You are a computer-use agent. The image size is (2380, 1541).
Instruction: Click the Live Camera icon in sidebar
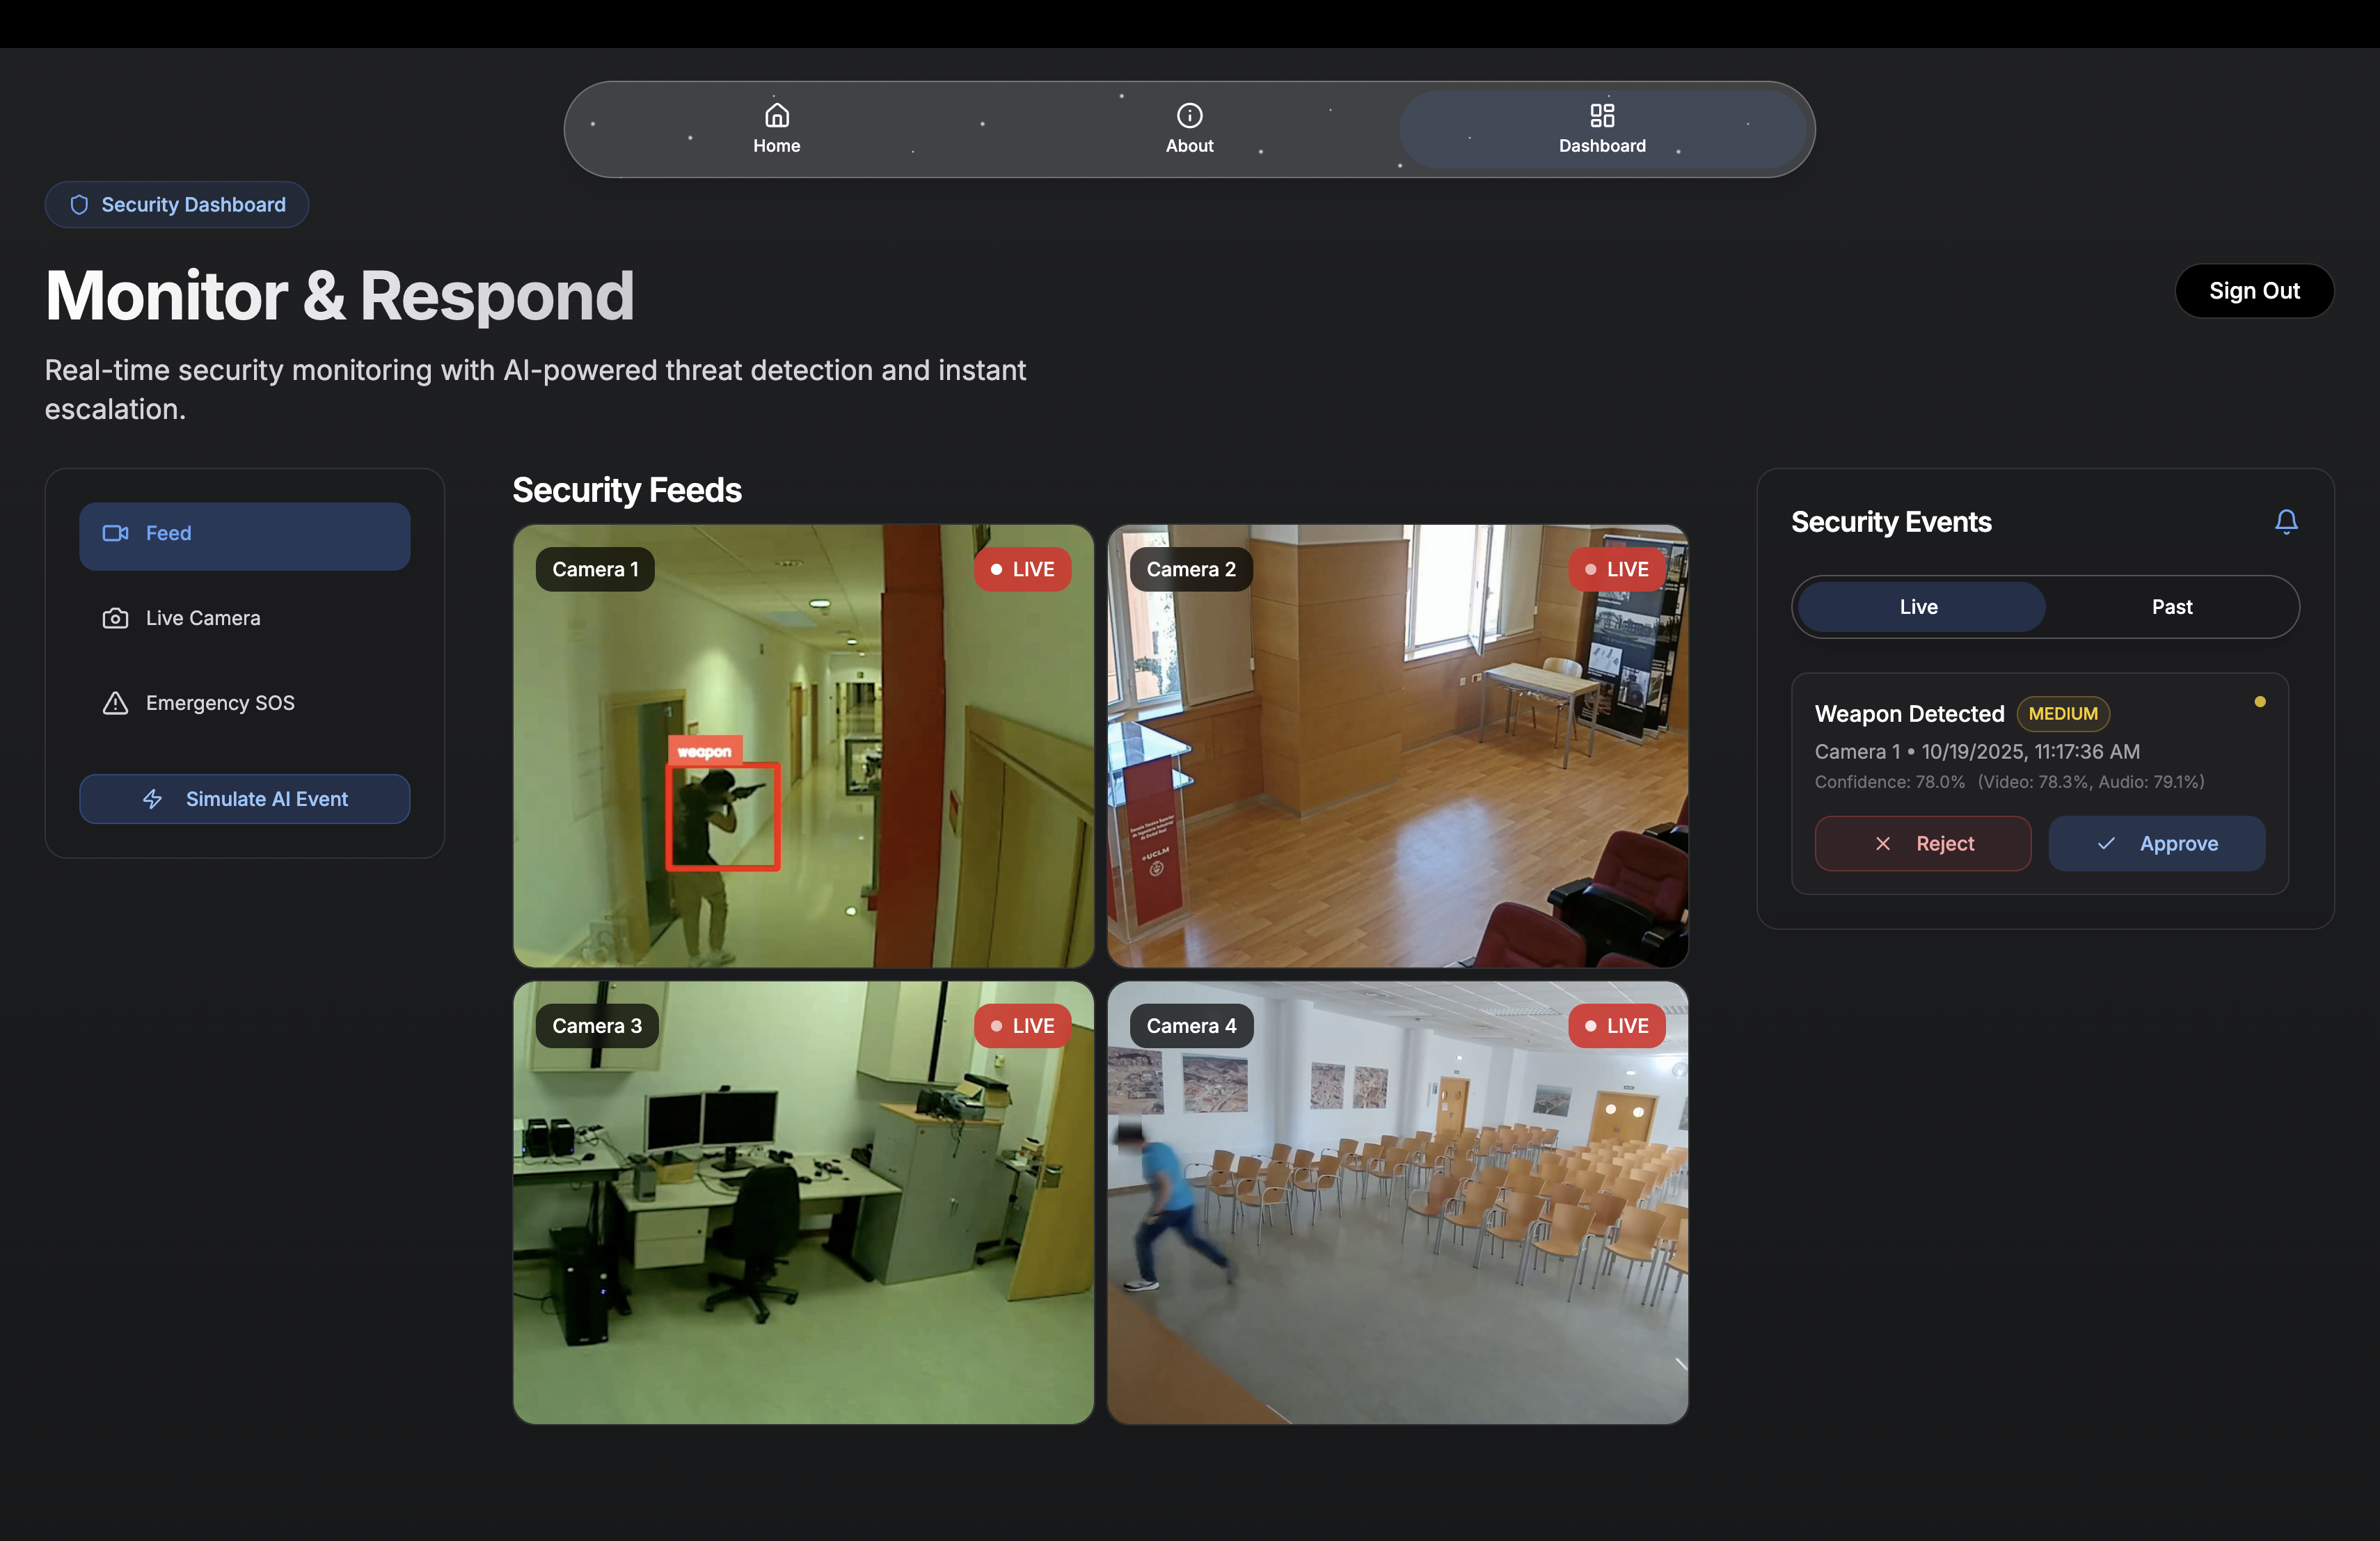pyautogui.click(x=115, y=618)
